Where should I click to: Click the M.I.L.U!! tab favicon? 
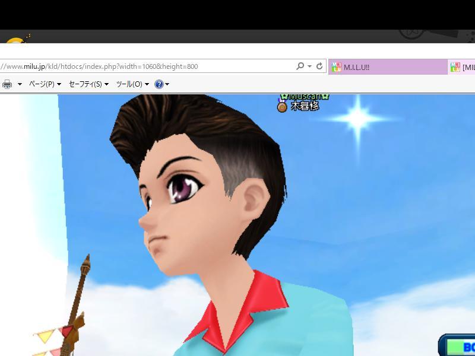[x=337, y=67]
